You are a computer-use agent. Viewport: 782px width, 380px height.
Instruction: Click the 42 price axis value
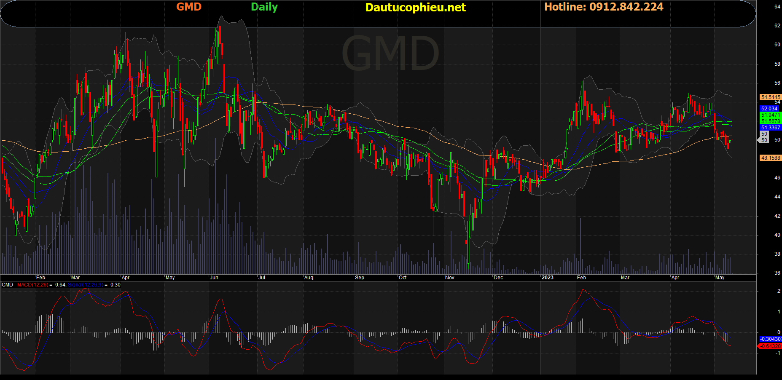pyautogui.click(x=777, y=216)
